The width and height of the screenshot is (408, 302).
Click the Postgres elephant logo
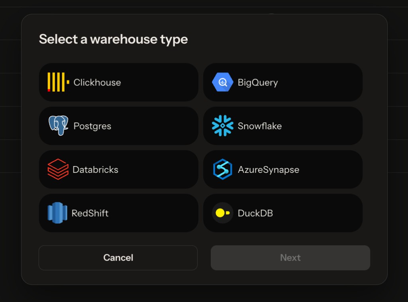coord(58,126)
